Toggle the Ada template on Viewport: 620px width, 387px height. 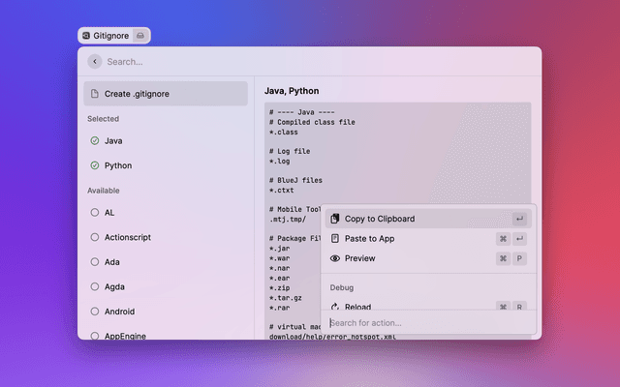[94, 261]
